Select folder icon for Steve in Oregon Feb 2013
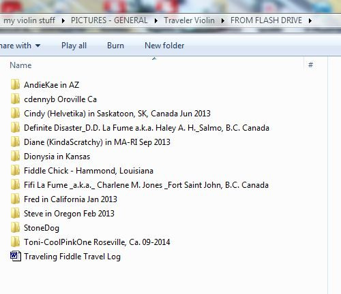 (15, 213)
